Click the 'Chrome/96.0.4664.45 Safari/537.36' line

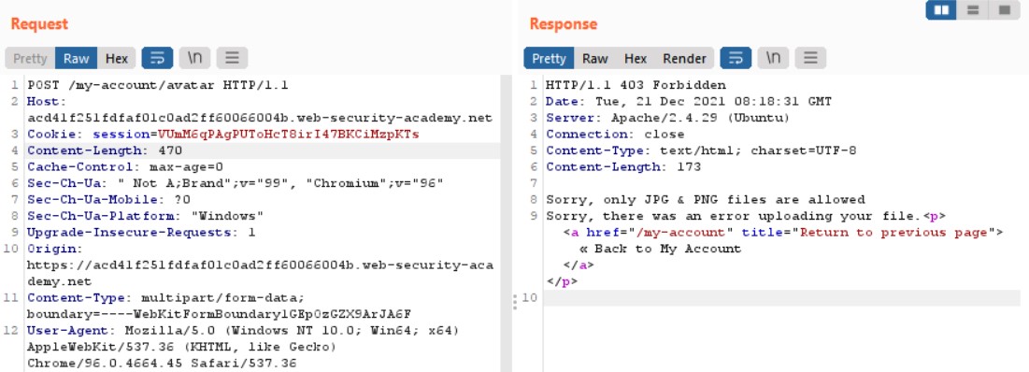point(162,365)
